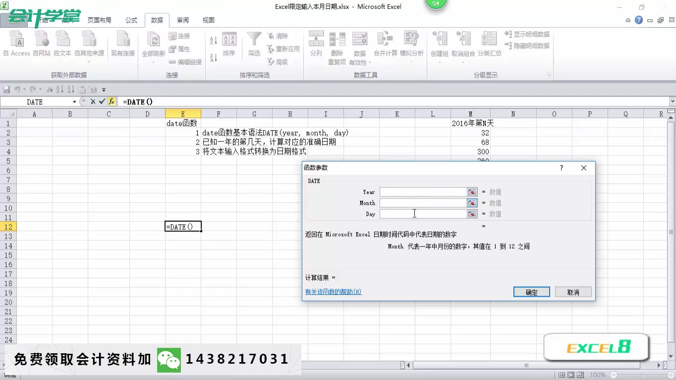Confirm formula with the check mark
Viewport: 676px width, 380px height.
point(102,101)
